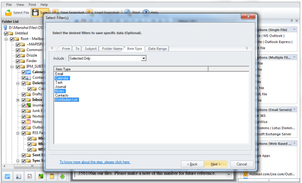Toggle the Junk E-mail folder checkbox
The width and height of the screenshot is (302, 183).
tap(24, 111)
